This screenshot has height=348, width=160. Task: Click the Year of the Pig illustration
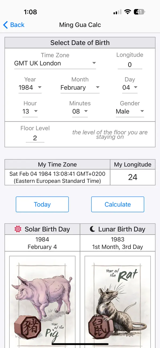(42, 297)
